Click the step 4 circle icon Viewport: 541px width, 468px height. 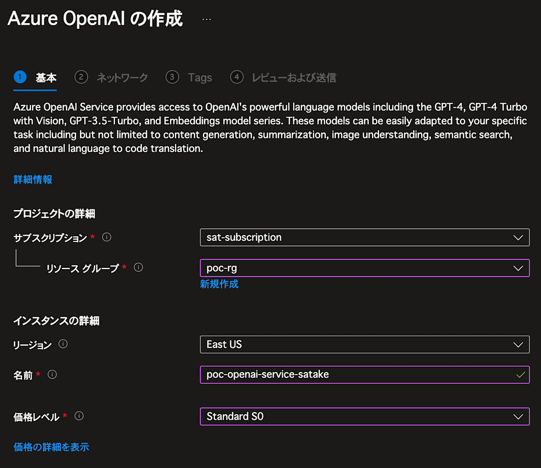tap(237, 77)
